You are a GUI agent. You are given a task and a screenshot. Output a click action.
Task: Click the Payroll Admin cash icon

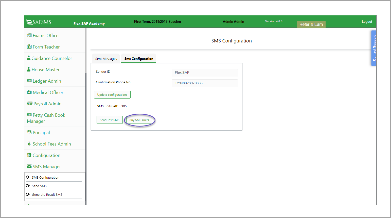(30, 104)
